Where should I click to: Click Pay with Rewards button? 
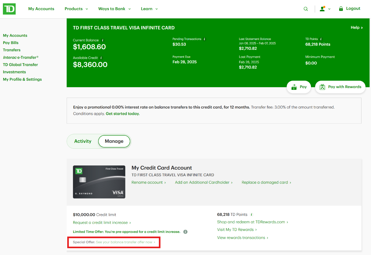tap(340, 87)
